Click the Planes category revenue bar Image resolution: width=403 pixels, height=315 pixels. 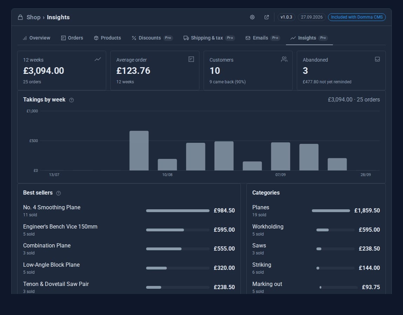point(331,211)
